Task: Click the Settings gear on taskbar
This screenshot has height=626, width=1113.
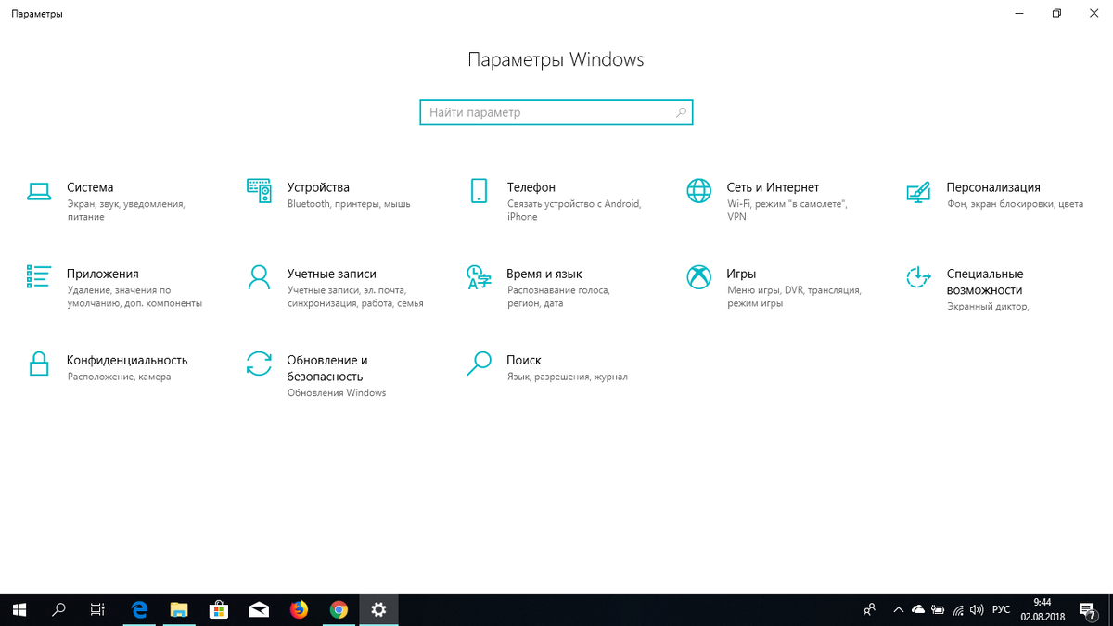Action: [378, 609]
